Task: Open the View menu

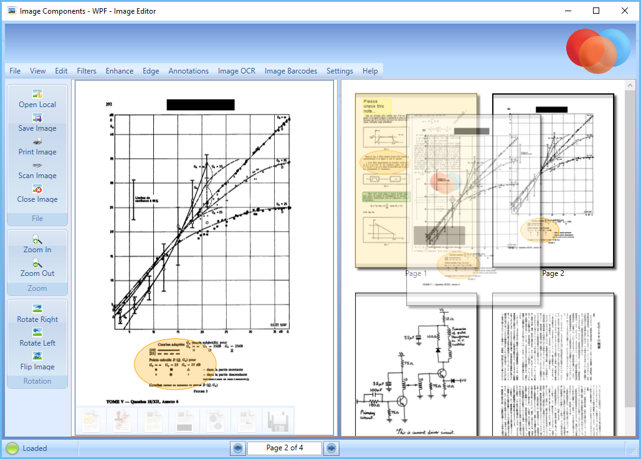Action: point(37,71)
